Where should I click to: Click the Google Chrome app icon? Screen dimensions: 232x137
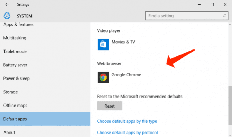pos(103,77)
